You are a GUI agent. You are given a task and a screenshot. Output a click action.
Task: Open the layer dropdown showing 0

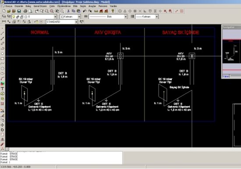[34, 17]
